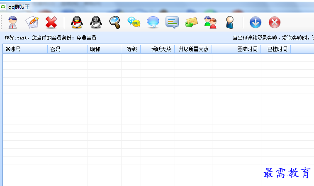Click the red circle close icon
Image resolution: width=314 pixels, height=186 pixels.
tap(274, 22)
